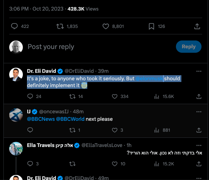The height and width of the screenshot is (180, 209).
Task: Open more options on Ella Travels' reply
Action: coord(199,145)
